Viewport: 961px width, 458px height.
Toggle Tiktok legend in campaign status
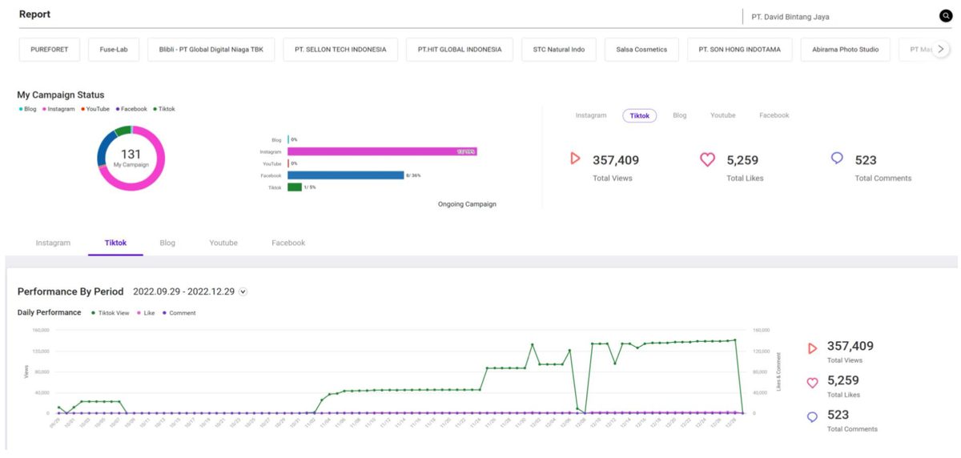coord(163,109)
